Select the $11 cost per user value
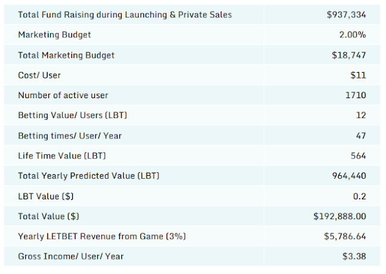The width and height of the screenshot is (386, 274). pos(358,75)
